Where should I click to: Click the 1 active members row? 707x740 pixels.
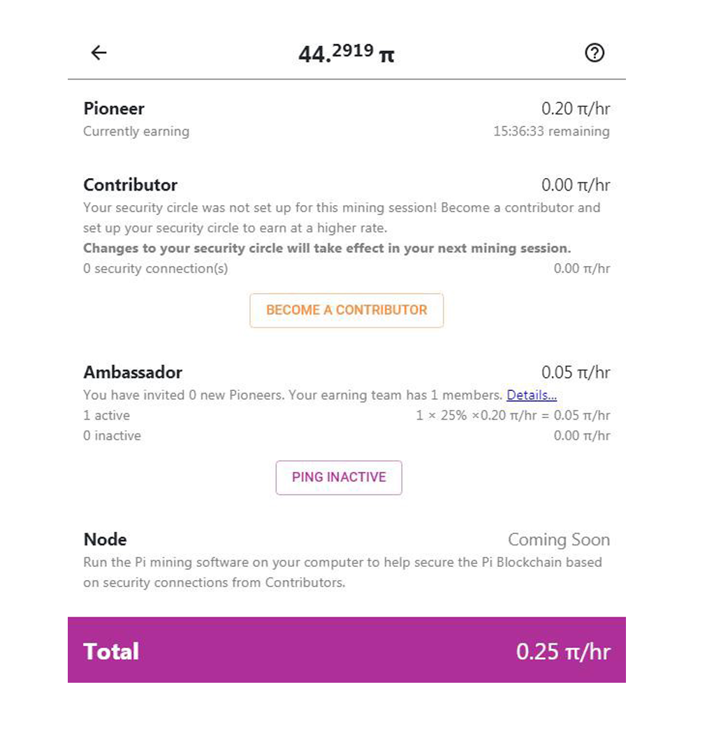click(x=106, y=415)
